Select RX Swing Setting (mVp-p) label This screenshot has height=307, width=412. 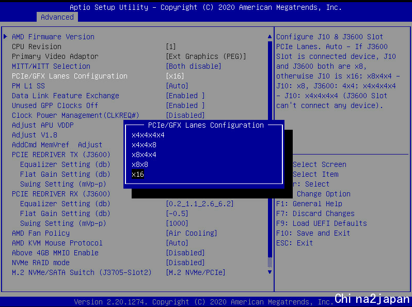(63, 223)
